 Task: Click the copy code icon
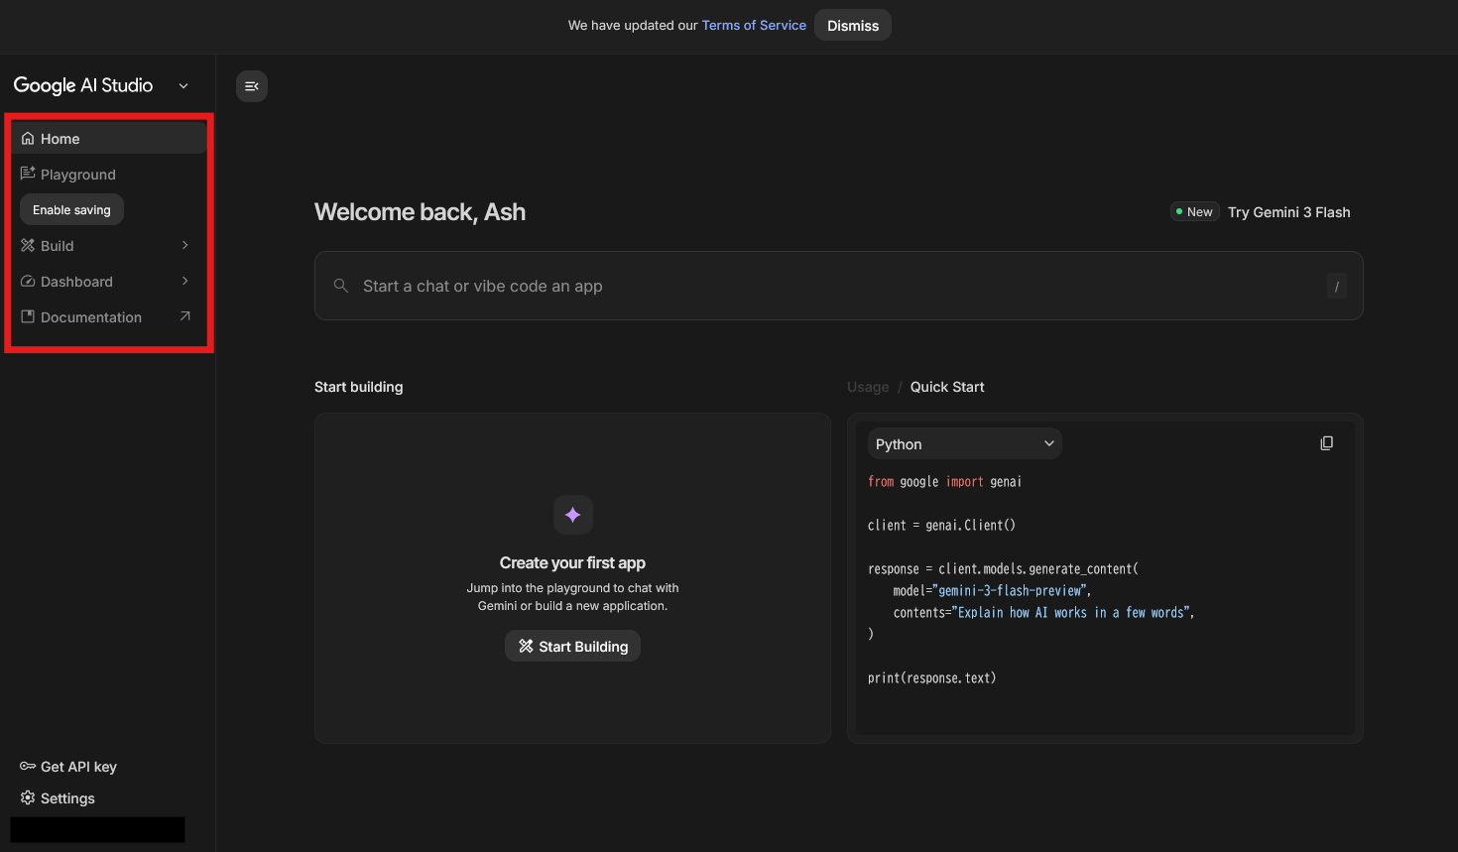pos(1326,443)
